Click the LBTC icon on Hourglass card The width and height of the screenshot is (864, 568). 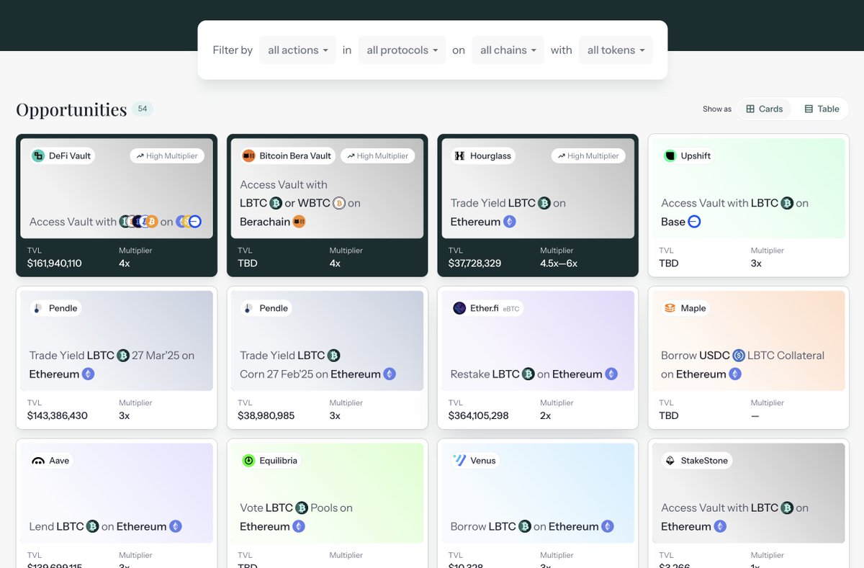[x=544, y=203]
